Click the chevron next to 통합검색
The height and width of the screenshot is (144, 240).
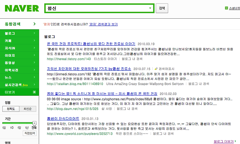coord(34,24)
